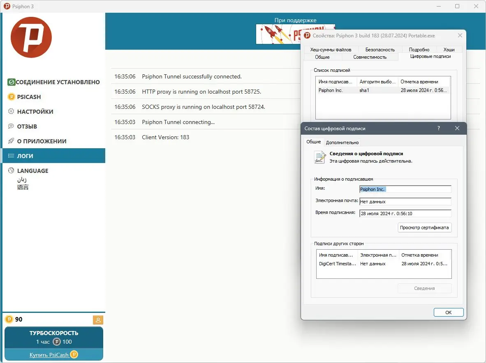Click the signature document icon in details dialog
Viewport: 486px width, 363px height.
[320, 157]
